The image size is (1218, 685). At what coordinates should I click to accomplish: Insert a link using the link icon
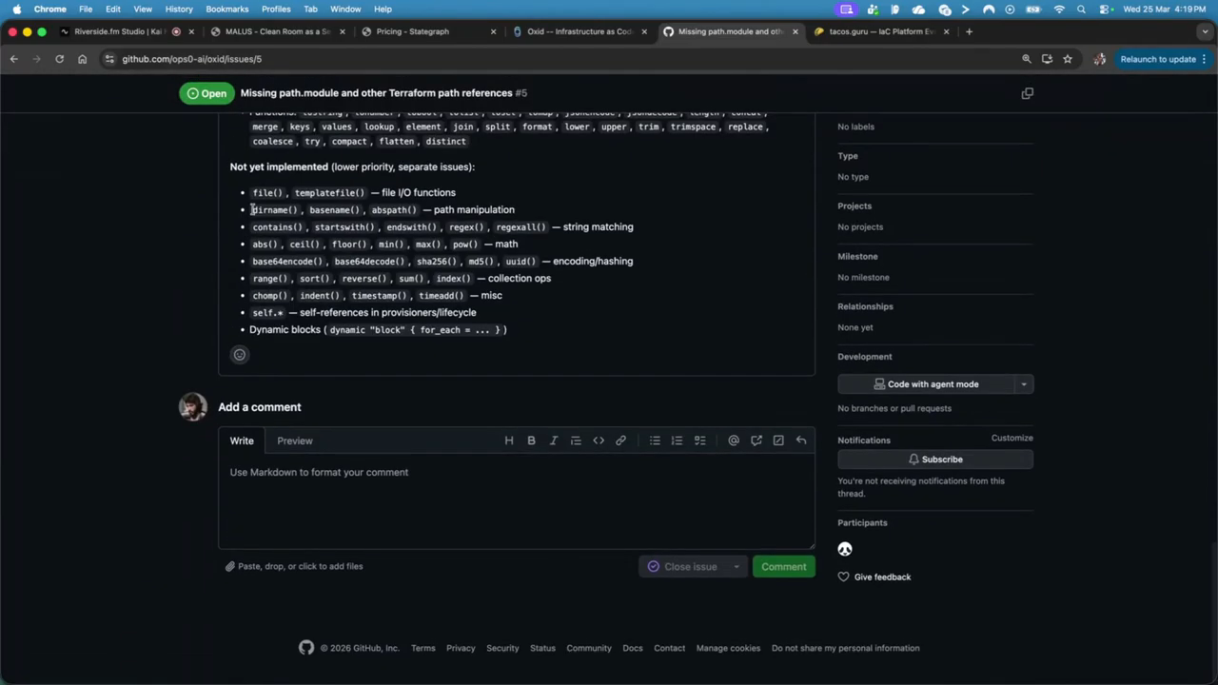[x=620, y=440]
